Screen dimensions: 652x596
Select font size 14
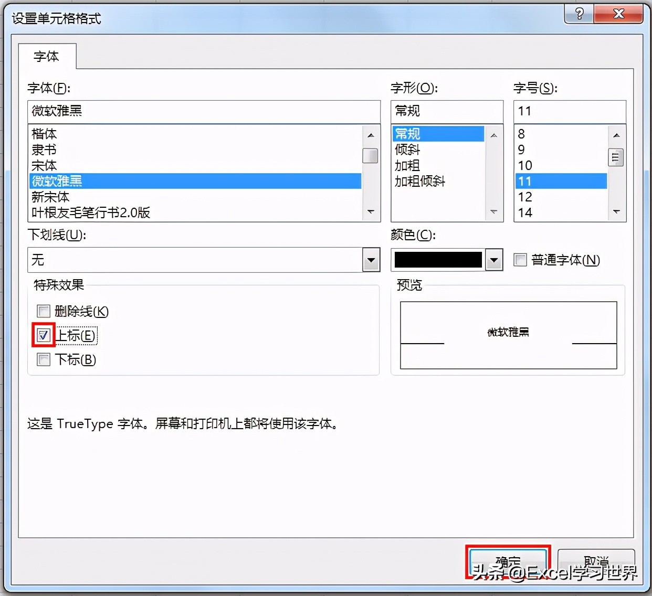tap(561, 212)
